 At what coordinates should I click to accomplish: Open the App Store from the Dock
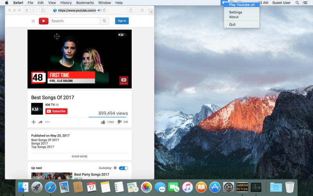tap(215, 187)
